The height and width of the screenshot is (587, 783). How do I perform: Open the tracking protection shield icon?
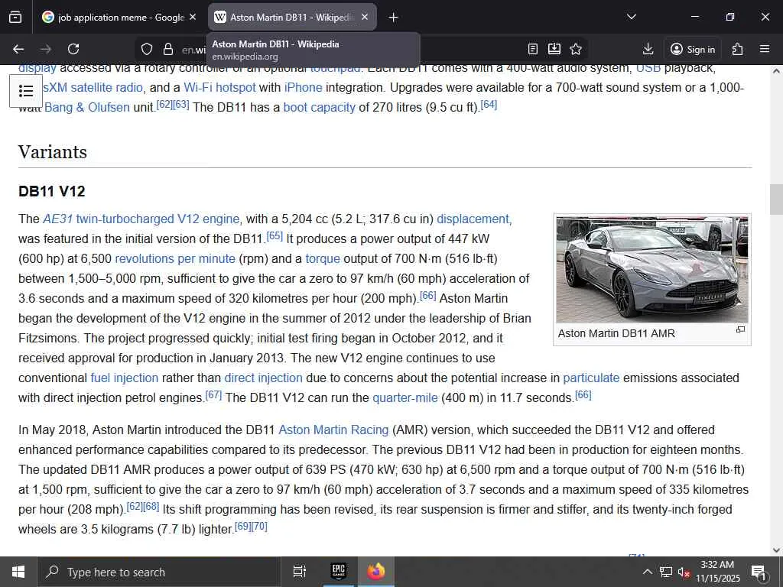(146, 49)
